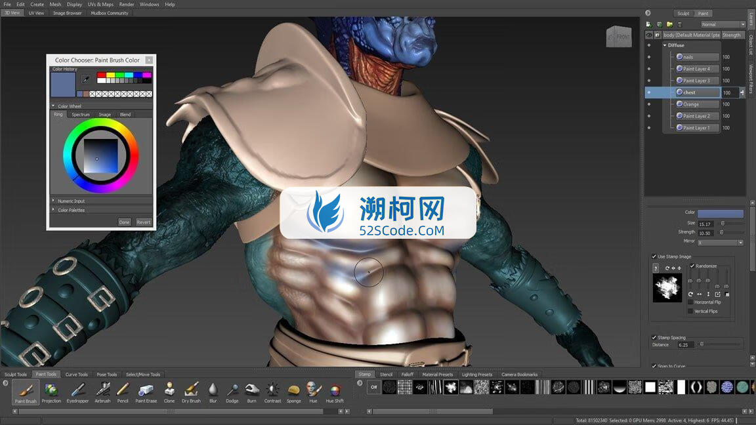This screenshot has height=425, width=756.
Task: Click the eye visibility column header icon
Action: tap(649, 35)
